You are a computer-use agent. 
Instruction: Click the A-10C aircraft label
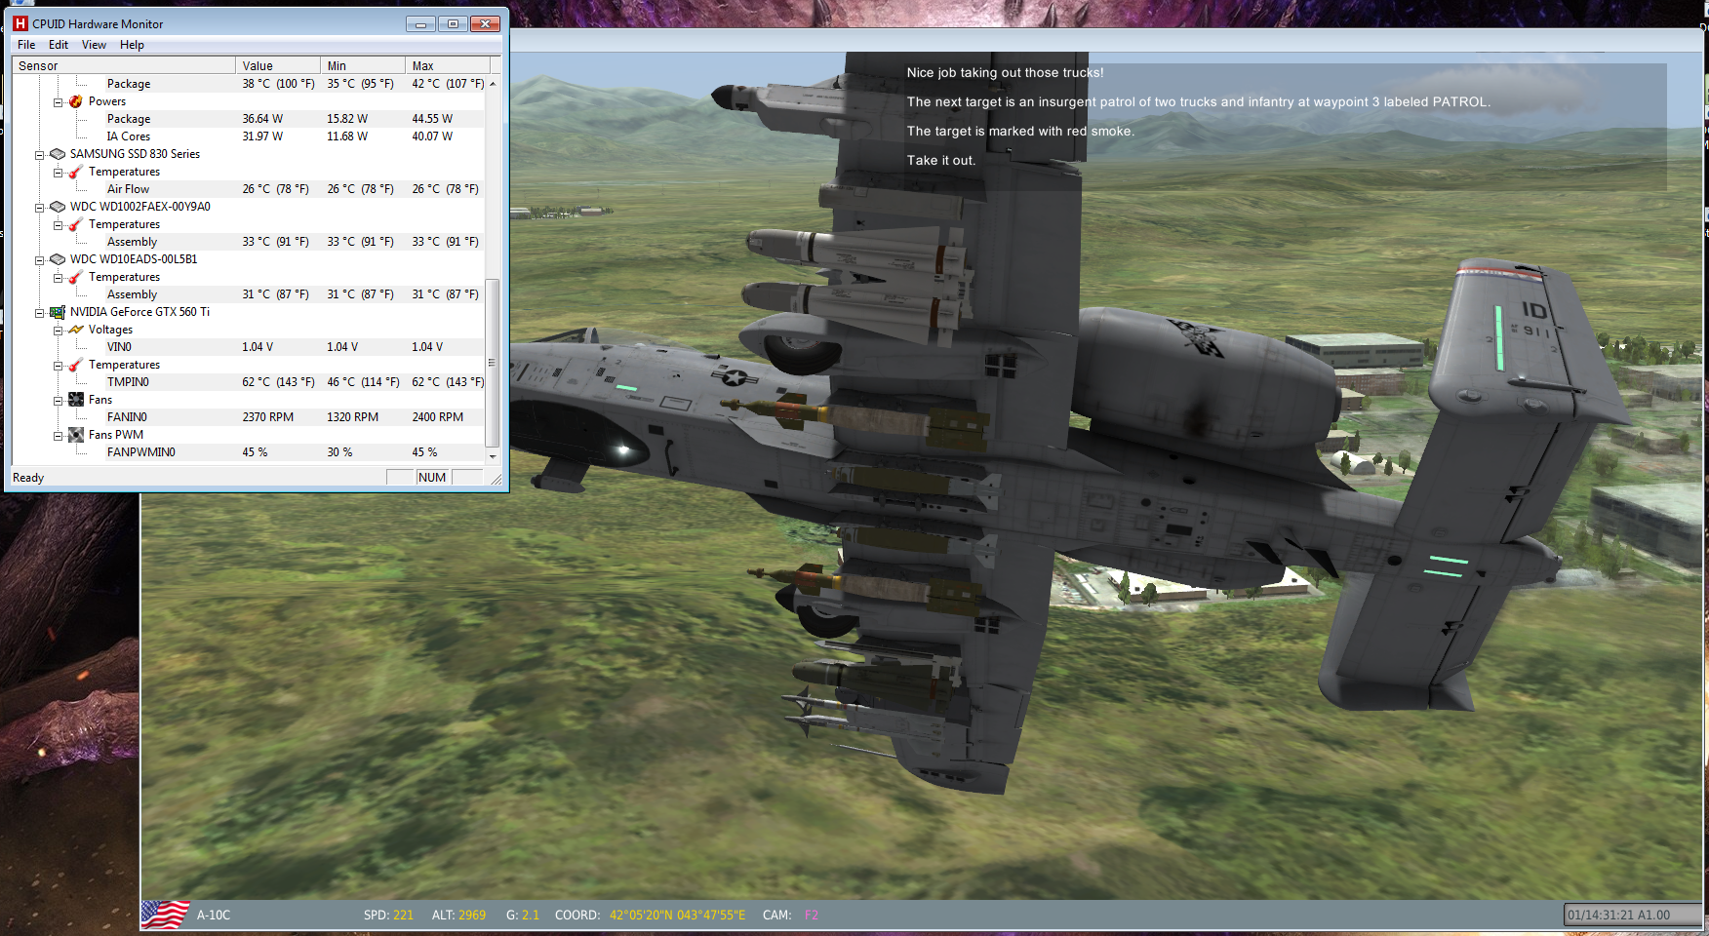tap(214, 915)
